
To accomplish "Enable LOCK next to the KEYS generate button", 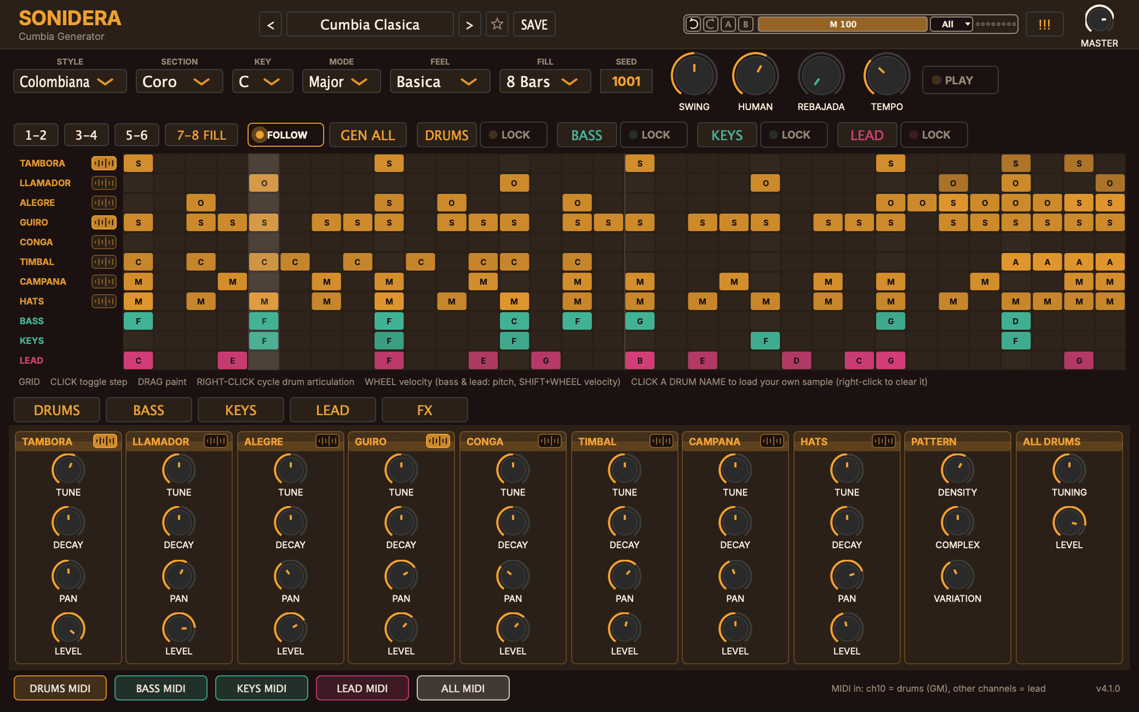I will (x=793, y=135).
